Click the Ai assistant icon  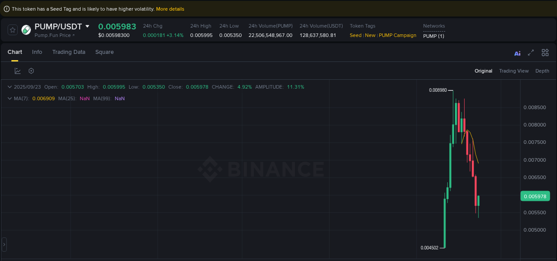click(517, 53)
